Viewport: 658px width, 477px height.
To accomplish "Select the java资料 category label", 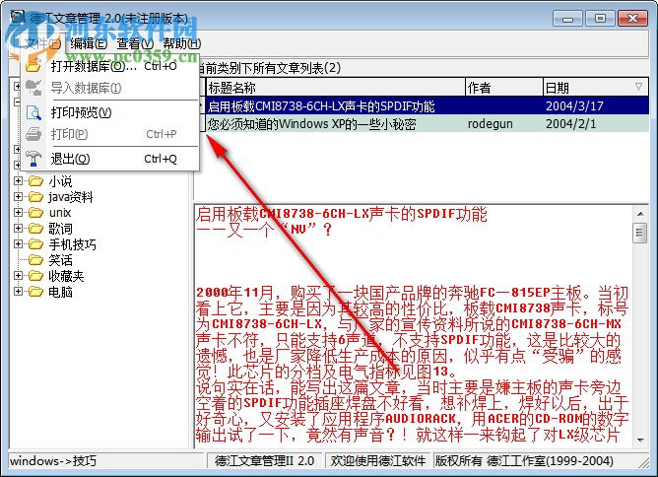I will pos(71,197).
